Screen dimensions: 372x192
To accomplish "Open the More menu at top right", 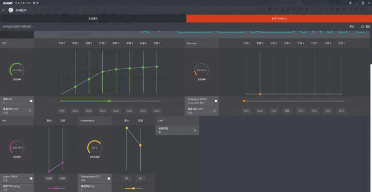I will (352, 27).
